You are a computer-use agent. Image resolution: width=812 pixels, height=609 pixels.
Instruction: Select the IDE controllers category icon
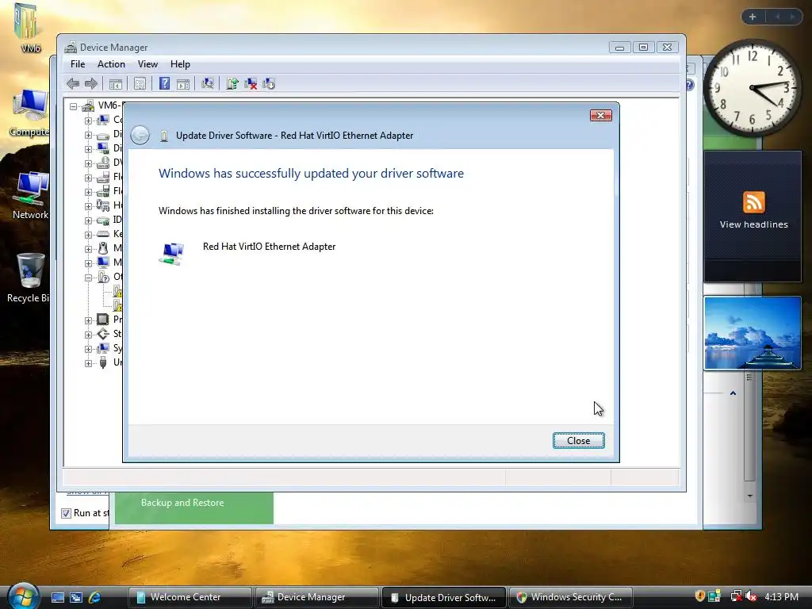[x=103, y=220]
